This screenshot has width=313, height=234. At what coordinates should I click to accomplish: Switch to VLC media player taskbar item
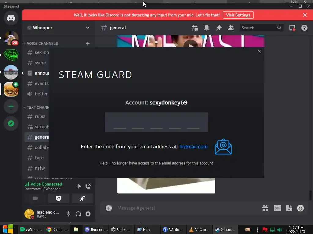click(199, 229)
